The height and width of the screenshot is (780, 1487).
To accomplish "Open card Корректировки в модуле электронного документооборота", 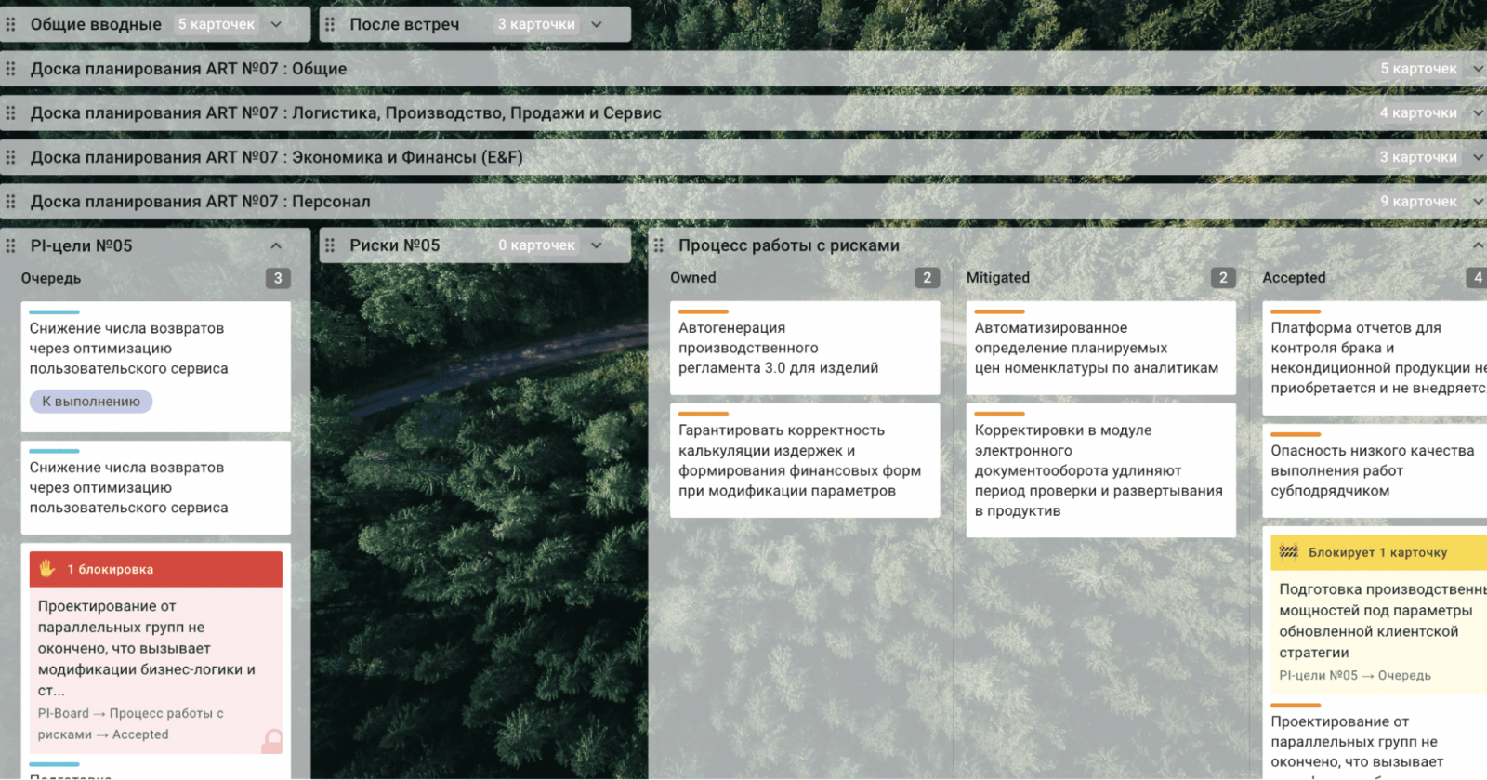I will [x=1101, y=470].
